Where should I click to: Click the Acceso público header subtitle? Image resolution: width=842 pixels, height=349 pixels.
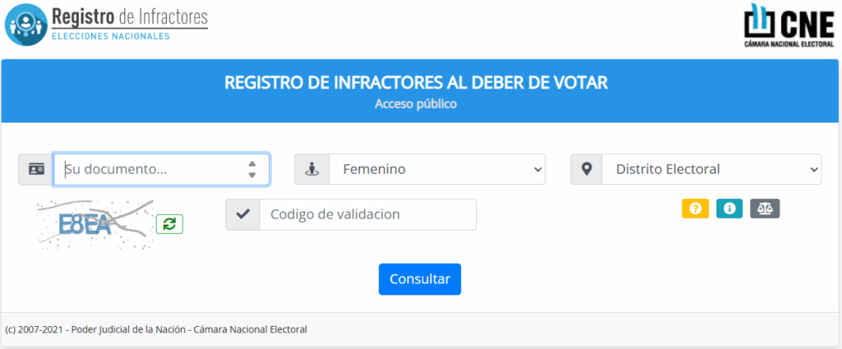pyautogui.click(x=415, y=104)
